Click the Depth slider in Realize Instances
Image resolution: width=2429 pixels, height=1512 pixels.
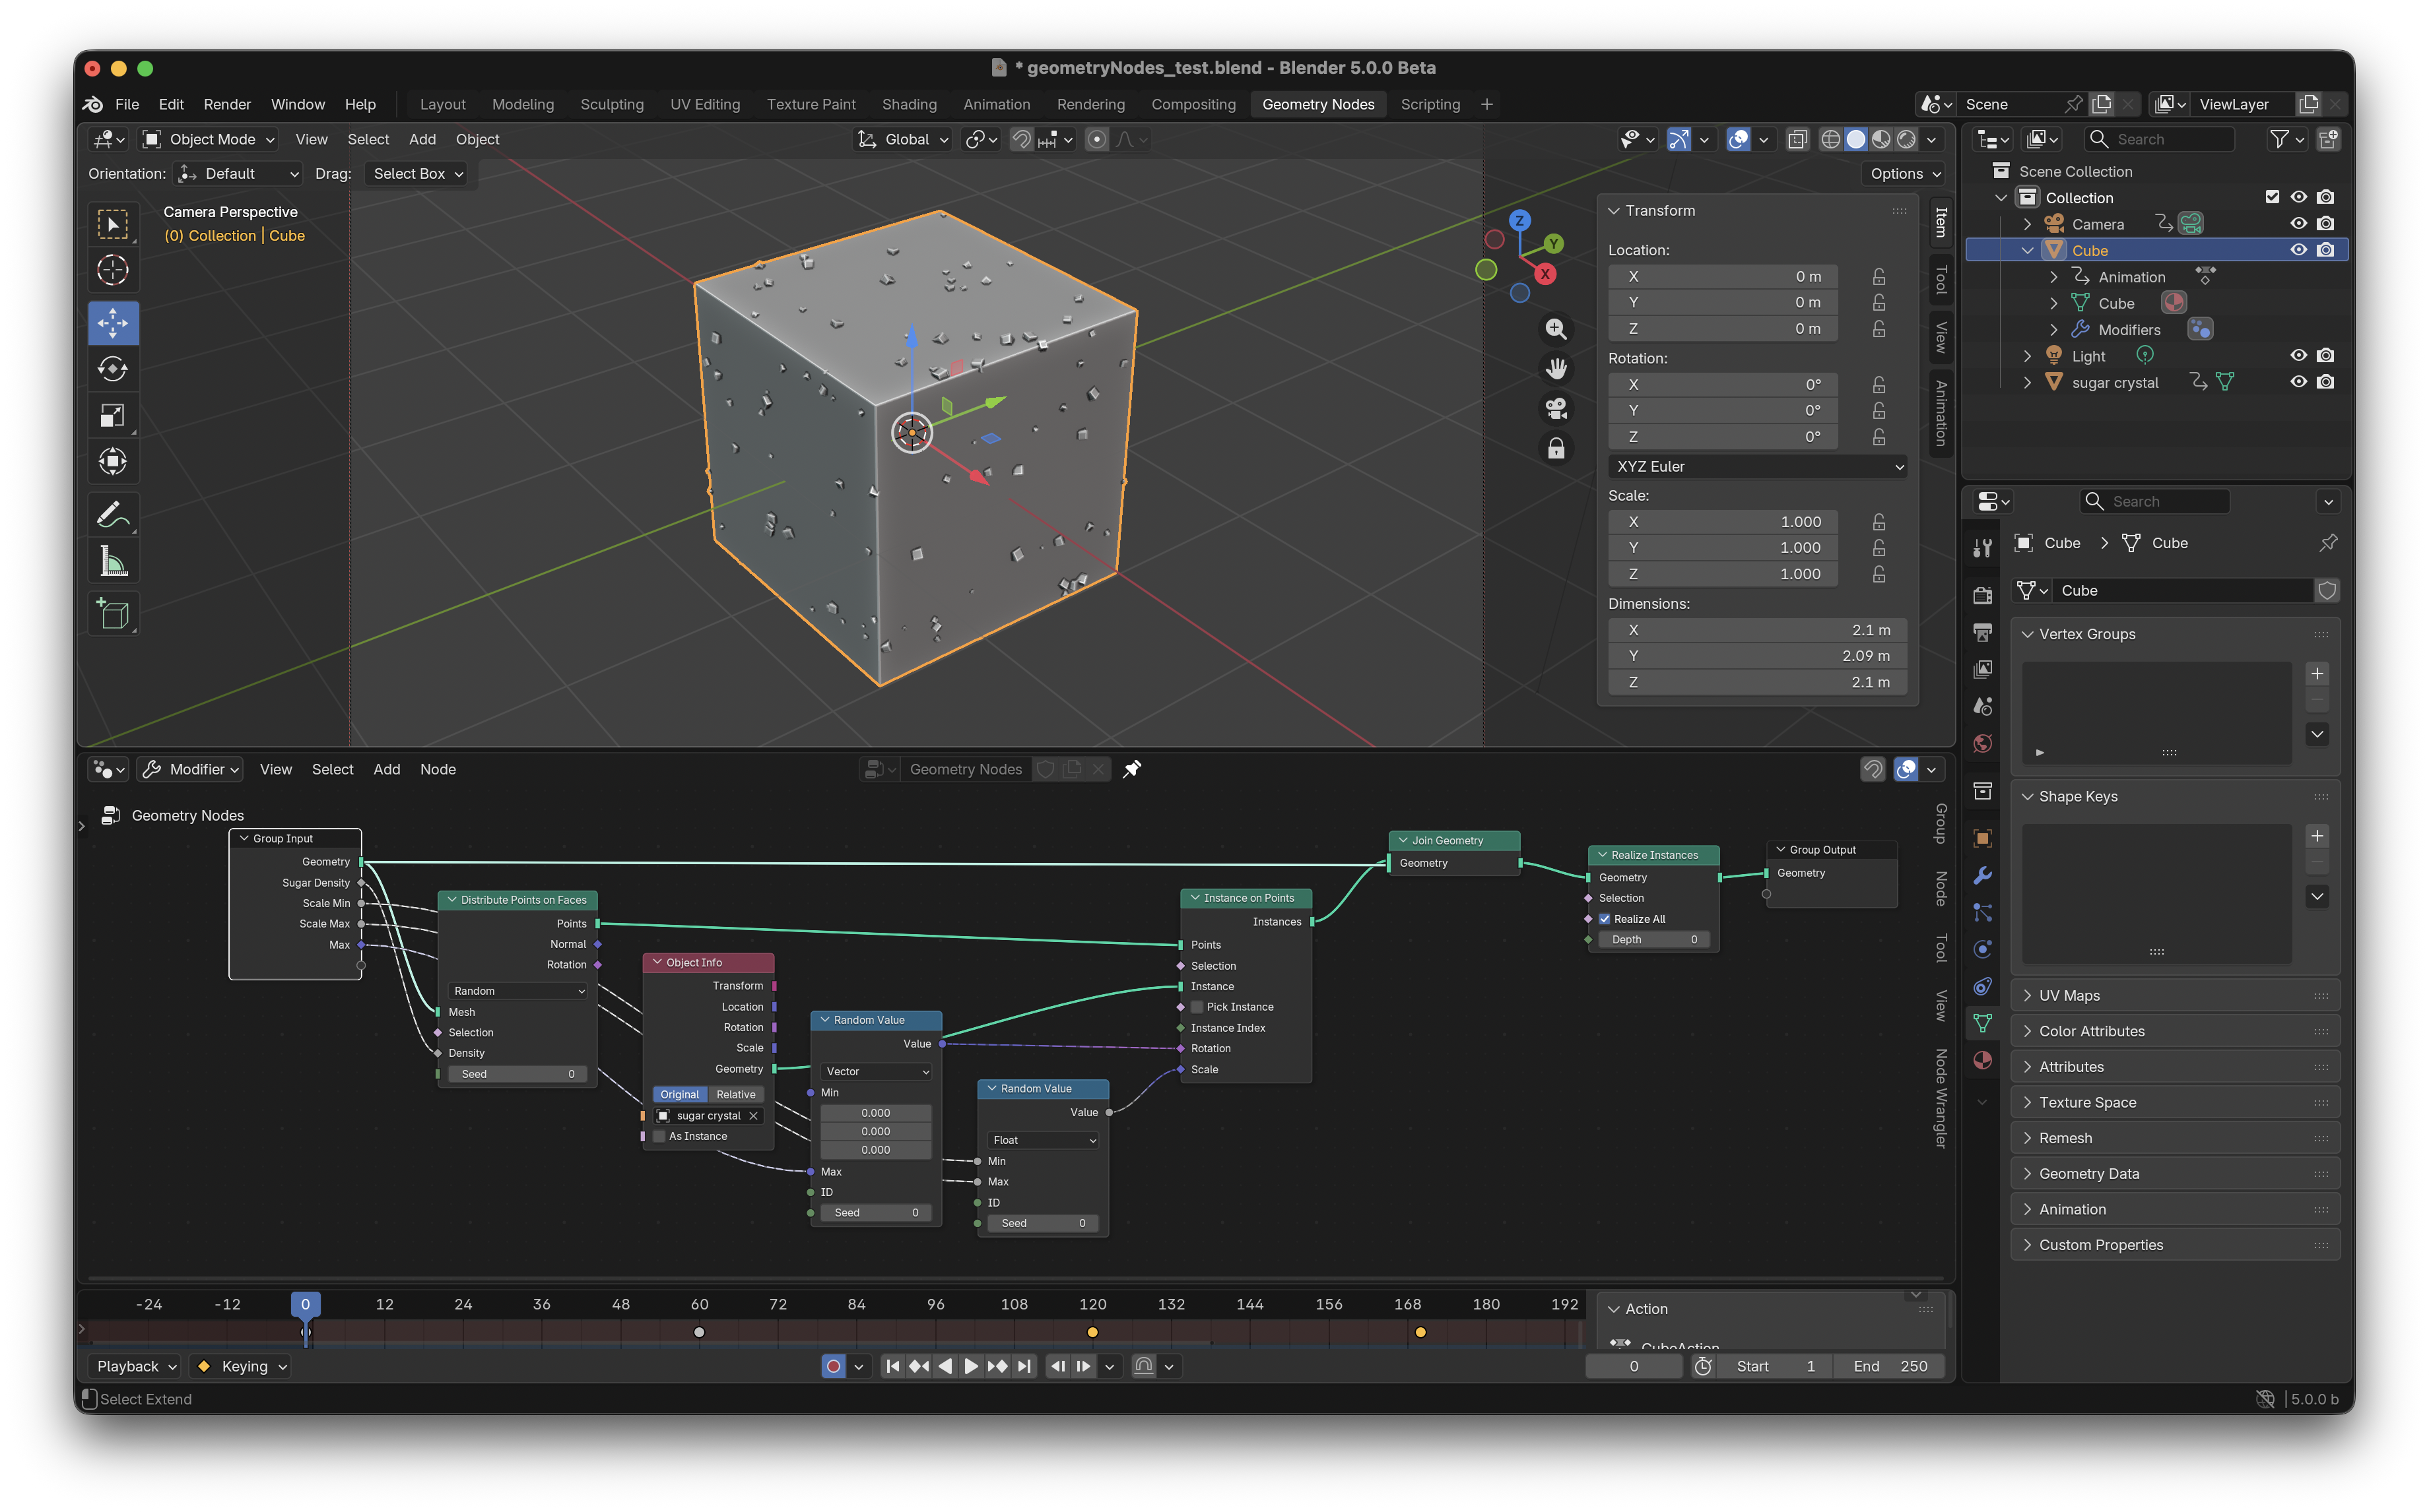click(x=1653, y=940)
